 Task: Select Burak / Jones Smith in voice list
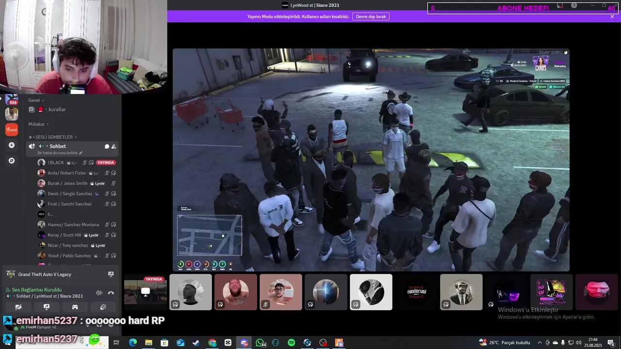pos(77,184)
